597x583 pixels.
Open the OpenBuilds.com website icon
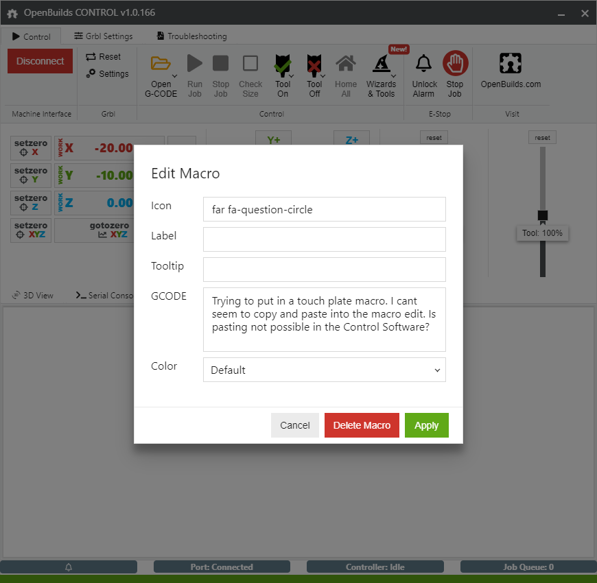(x=511, y=64)
